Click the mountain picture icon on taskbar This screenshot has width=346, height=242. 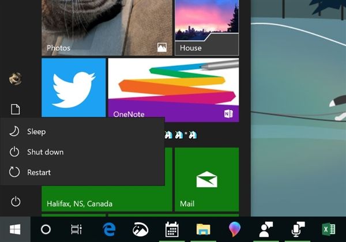pos(140,229)
